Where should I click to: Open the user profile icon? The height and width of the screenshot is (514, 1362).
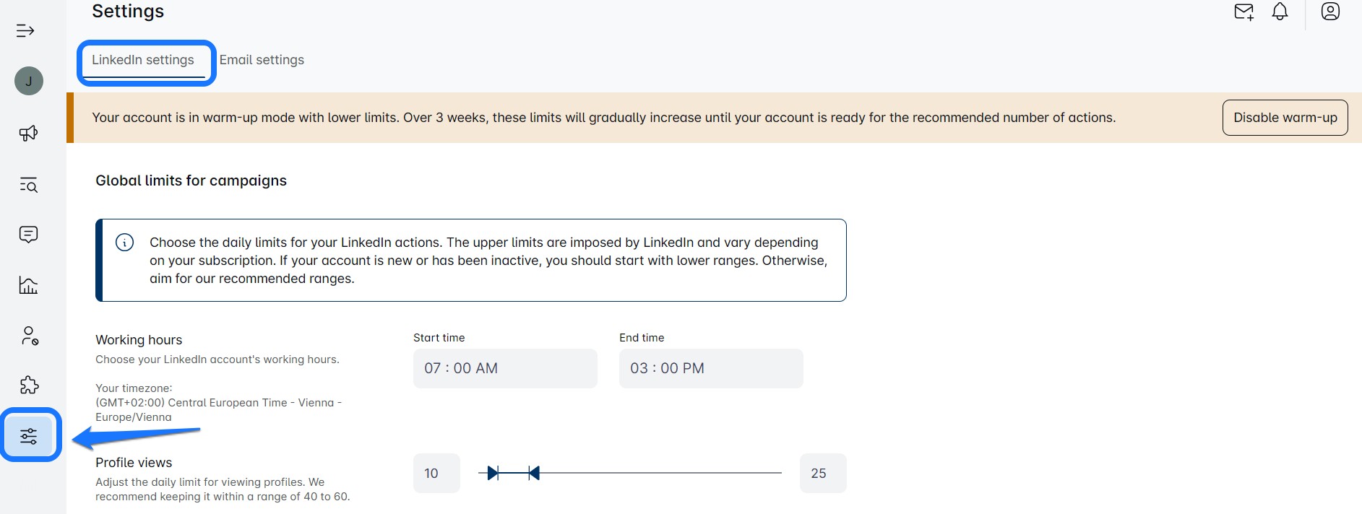coord(1330,12)
